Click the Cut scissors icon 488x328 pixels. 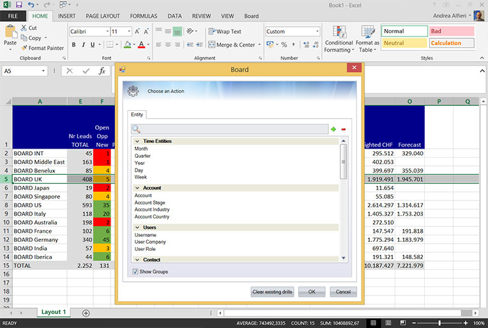tap(24, 27)
